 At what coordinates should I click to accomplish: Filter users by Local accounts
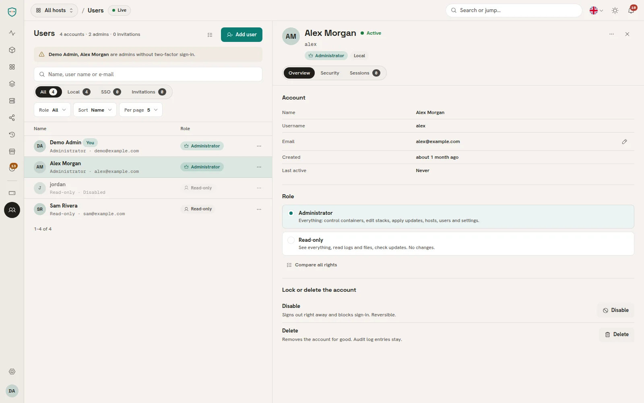[x=78, y=92]
